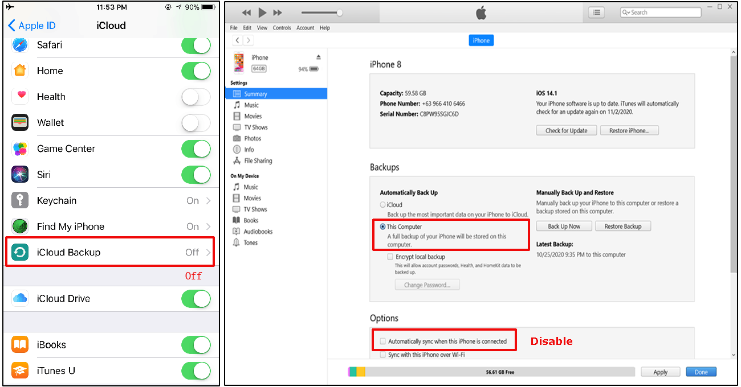This screenshot has width=741, height=387.
Task: Tap the iCloud Drive cloud icon
Action: click(20, 299)
